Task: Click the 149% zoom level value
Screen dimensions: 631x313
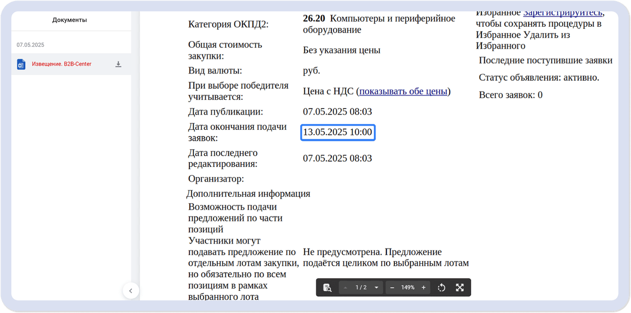Action: pos(408,287)
